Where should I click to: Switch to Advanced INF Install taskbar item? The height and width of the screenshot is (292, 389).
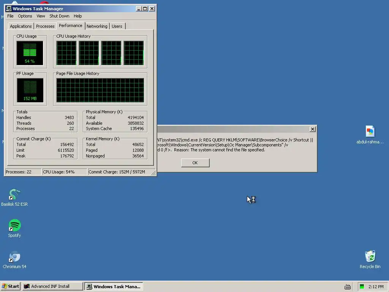click(52, 286)
